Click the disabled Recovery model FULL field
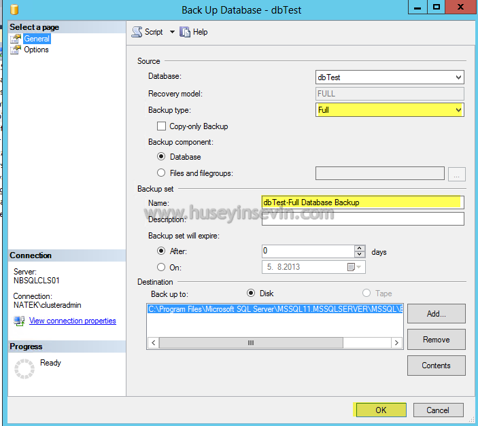The height and width of the screenshot is (426, 478). 390,94
